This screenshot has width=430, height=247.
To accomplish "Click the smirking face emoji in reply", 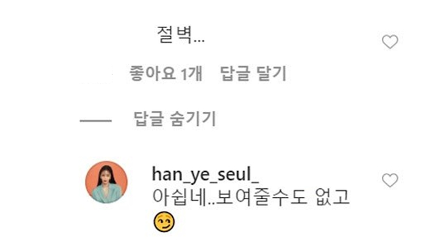I will (164, 222).
